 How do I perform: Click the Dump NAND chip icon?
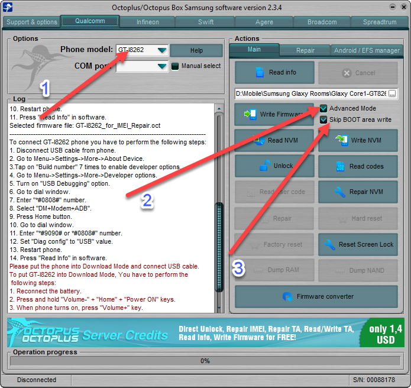coord(340,270)
